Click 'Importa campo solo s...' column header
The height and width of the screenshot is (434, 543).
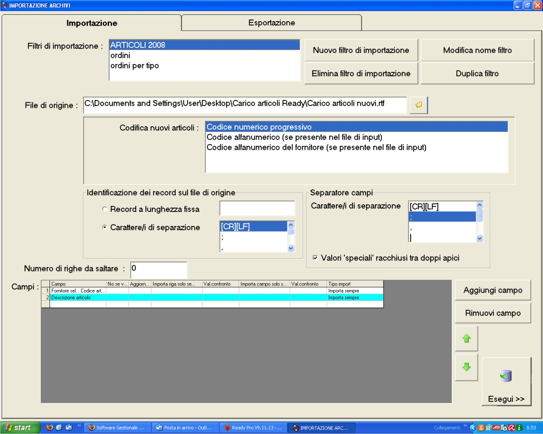coord(264,284)
